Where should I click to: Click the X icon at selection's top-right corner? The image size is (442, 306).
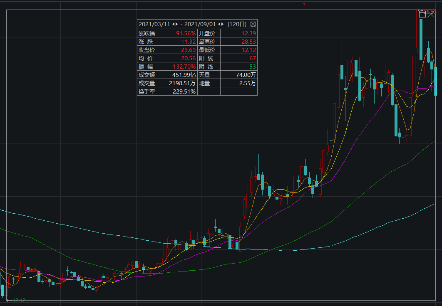432,13
